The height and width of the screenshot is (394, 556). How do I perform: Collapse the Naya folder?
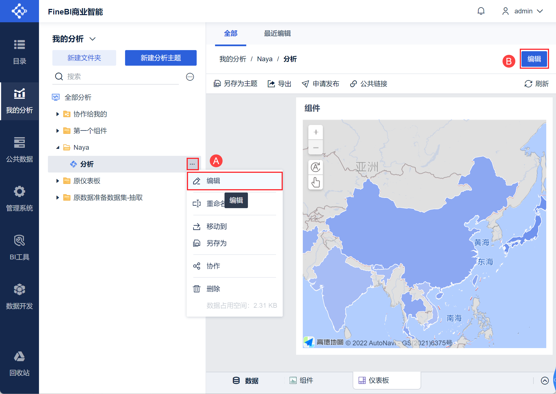(x=58, y=147)
